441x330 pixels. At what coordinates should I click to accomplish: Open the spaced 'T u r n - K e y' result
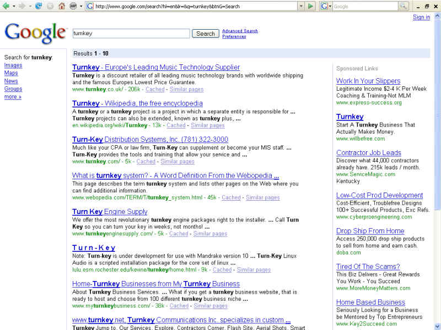point(94,248)
